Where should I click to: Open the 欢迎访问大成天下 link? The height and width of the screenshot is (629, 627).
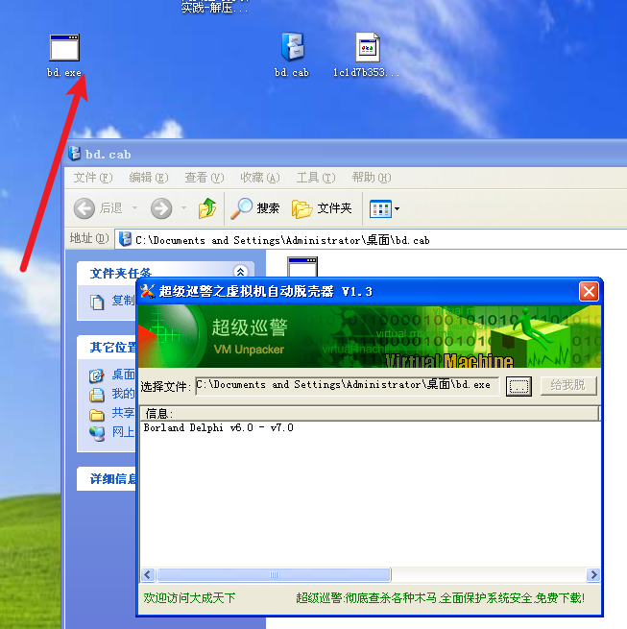click(189, 598)
